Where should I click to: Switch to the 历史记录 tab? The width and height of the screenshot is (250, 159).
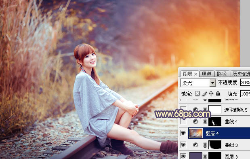click(x=241, y=74)
